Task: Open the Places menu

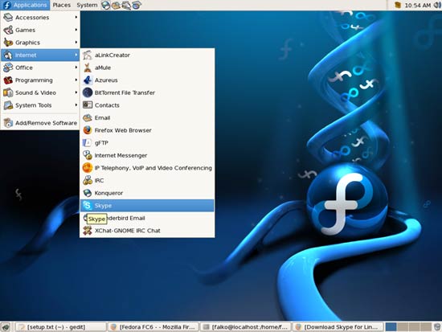Action: pos(61,5)
